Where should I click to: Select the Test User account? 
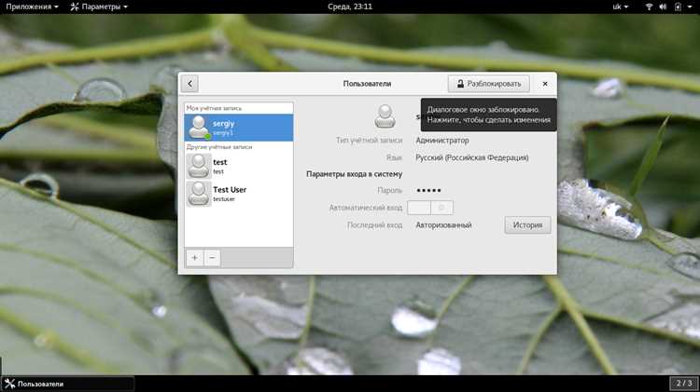[x=239, y=194]
